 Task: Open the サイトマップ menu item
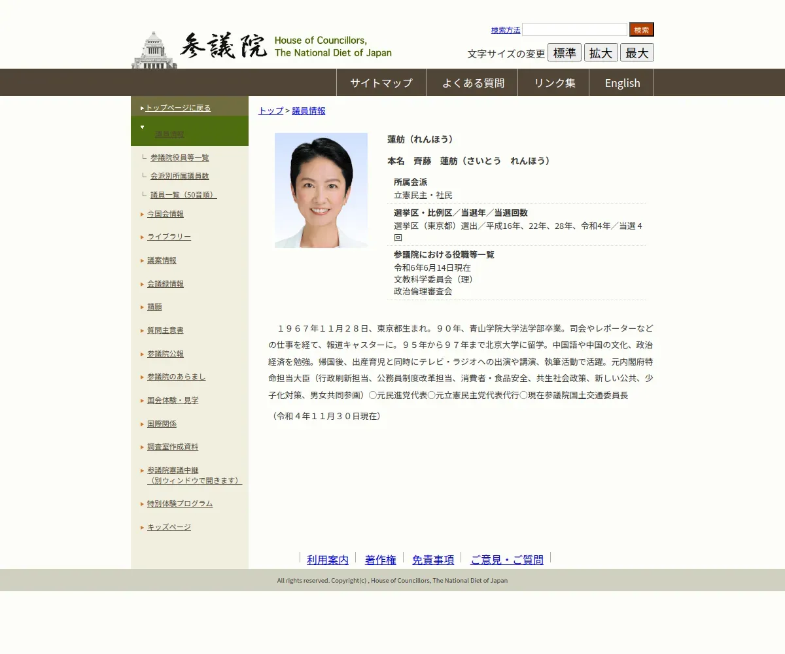pyautogui.click(x=381, y=82)
